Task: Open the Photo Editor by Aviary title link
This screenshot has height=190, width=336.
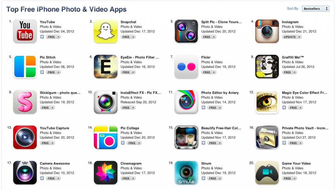Action: click(x=220, y=93)
